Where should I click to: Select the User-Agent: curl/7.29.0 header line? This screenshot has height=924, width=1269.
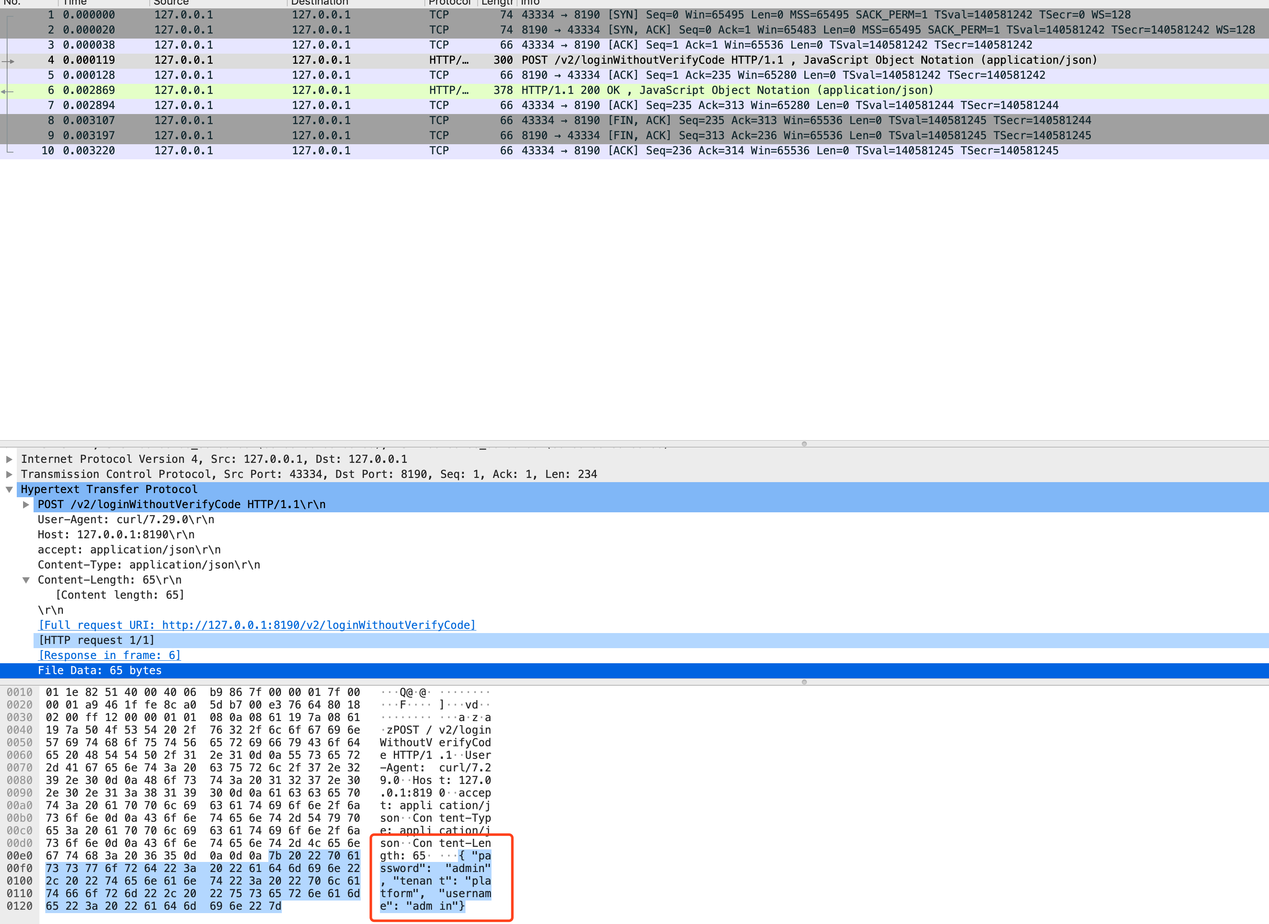(126, 519)
